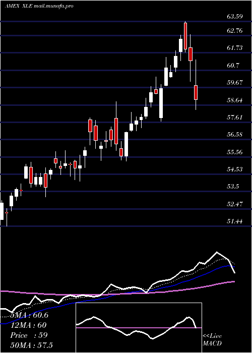Click the 12MA : 60 legend text

click(x=29, y=325)
